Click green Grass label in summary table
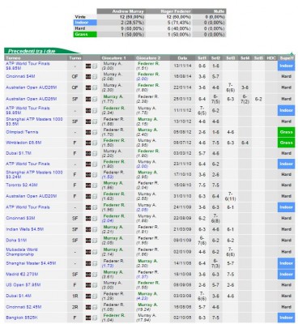The image size is (298, 324). click(x=85, y=34)
